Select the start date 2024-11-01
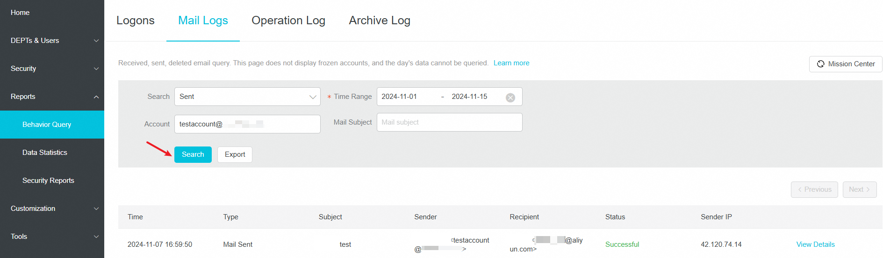The height and width of the screenshot is (258, 883). 399,97
